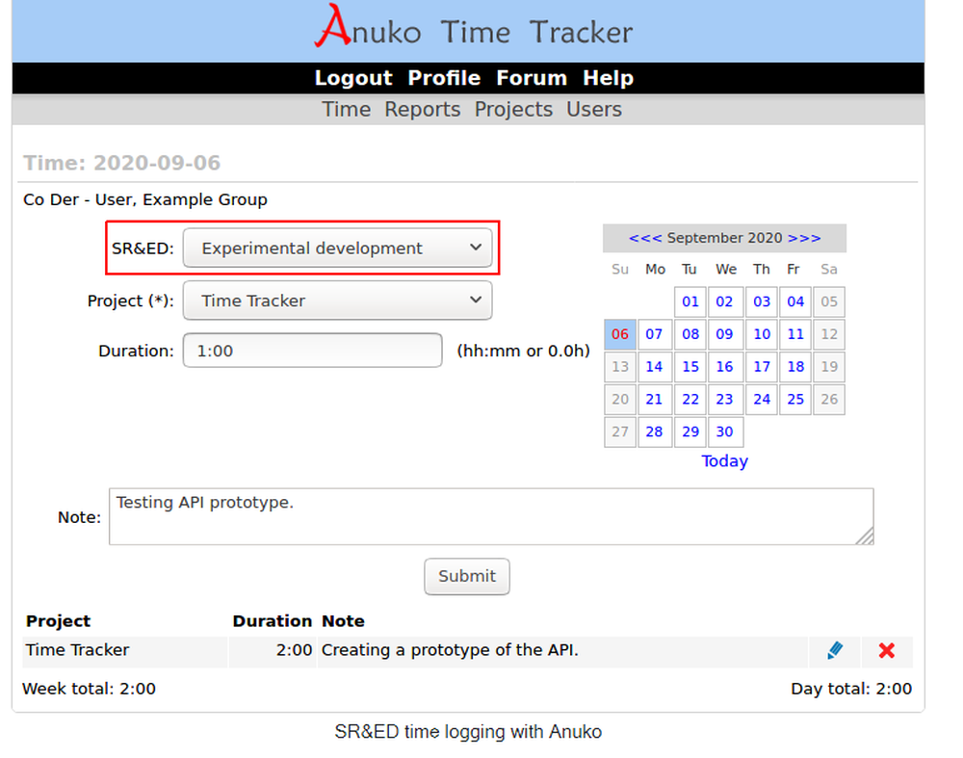
Task: Select September 04 in the calendar
Action: click(795, 301)
